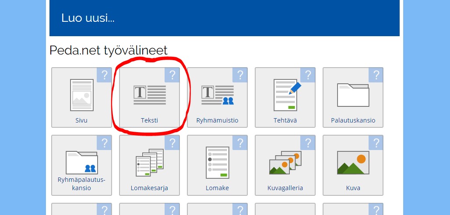Open the Ryhmämuistio group memo tool
This screenshot has width=450, height=215.
click(x=217, y=95)
